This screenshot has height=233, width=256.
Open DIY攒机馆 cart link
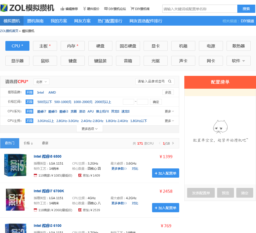point(140,9)
